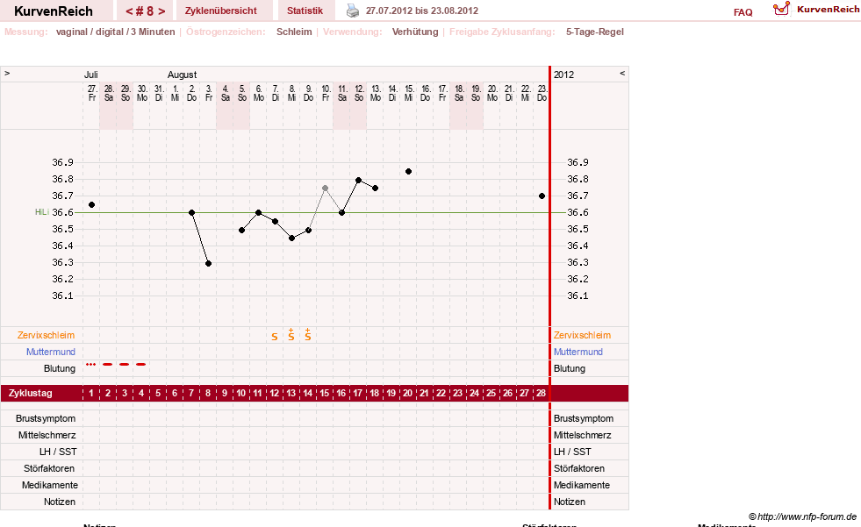The image size is (861, 527).
Task: Click the left Blutung row label
Action: pyautogui.click(x=60, y=368)
